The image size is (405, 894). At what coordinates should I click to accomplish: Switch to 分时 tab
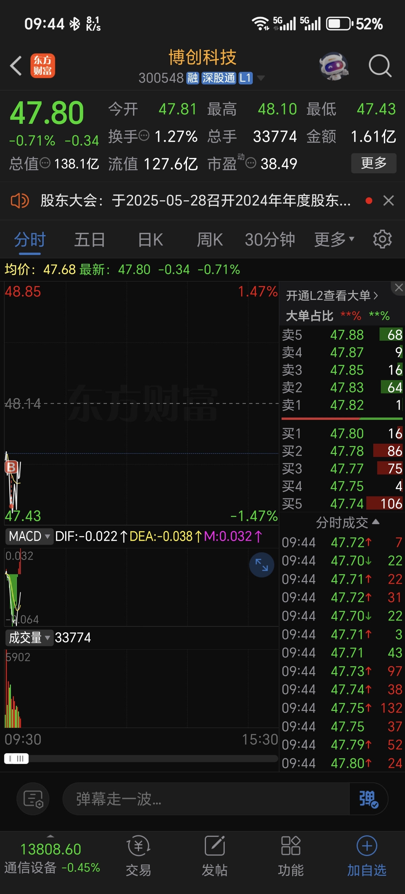30,240
